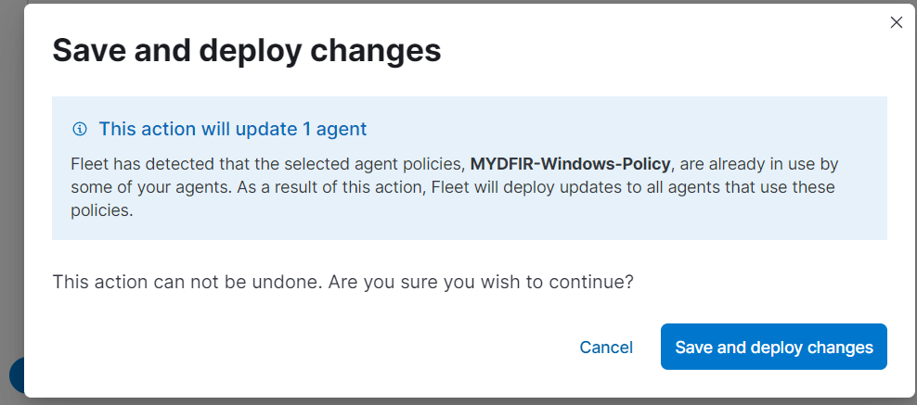Click the gray backdrop left of the dialog
The image size is (917, 405).
(12, 175)
